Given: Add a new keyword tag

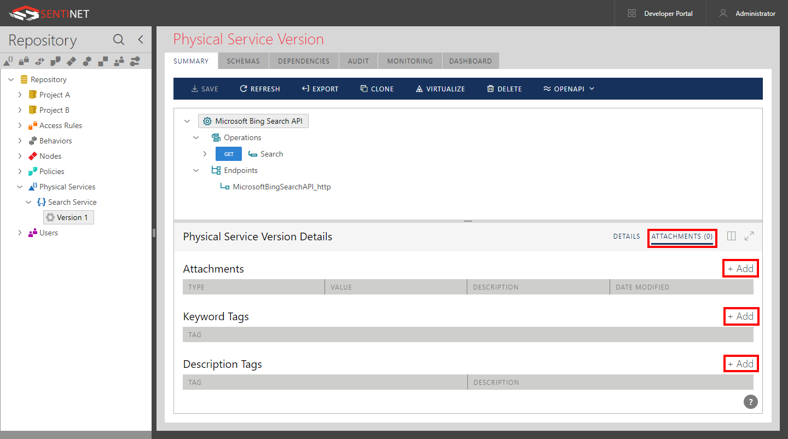Looking at the screenshot, I should (741, 316).
